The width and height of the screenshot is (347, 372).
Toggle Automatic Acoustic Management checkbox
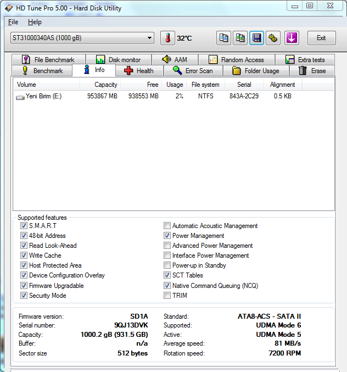(x=167, y=226)
